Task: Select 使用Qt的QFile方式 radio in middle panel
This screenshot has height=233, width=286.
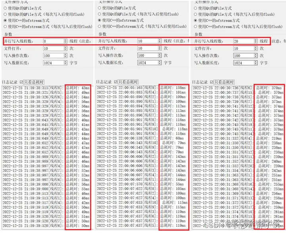Action: point(100,8)
